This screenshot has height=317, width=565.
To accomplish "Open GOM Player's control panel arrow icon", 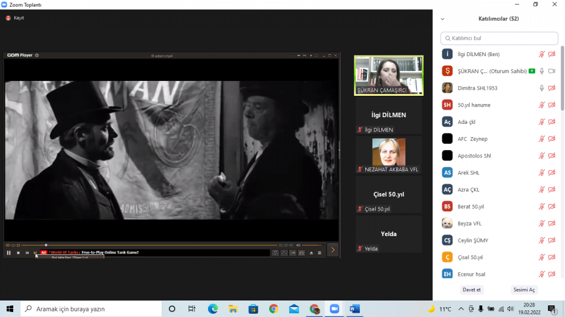I will (333, 249).
